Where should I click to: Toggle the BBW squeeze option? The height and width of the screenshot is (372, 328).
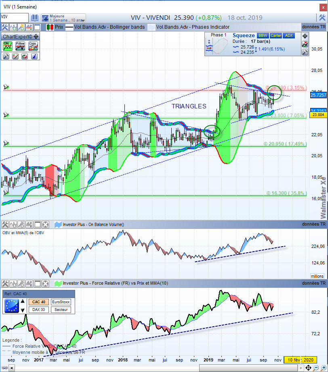(263, 36)
